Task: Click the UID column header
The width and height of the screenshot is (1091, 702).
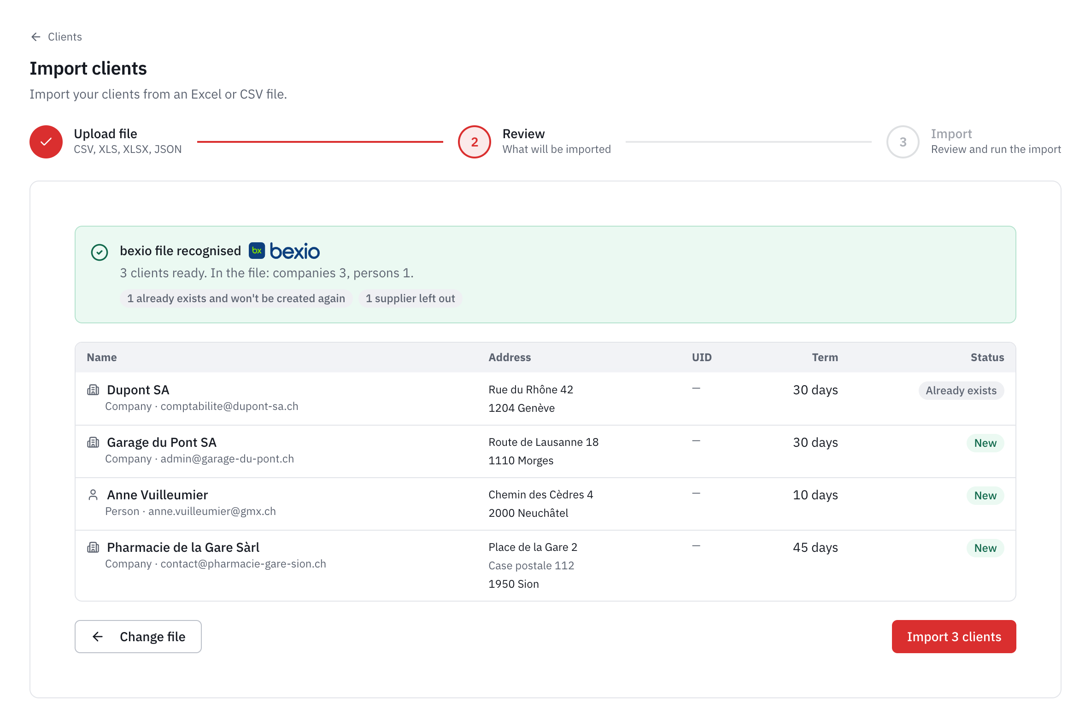Action: [702, 357]
